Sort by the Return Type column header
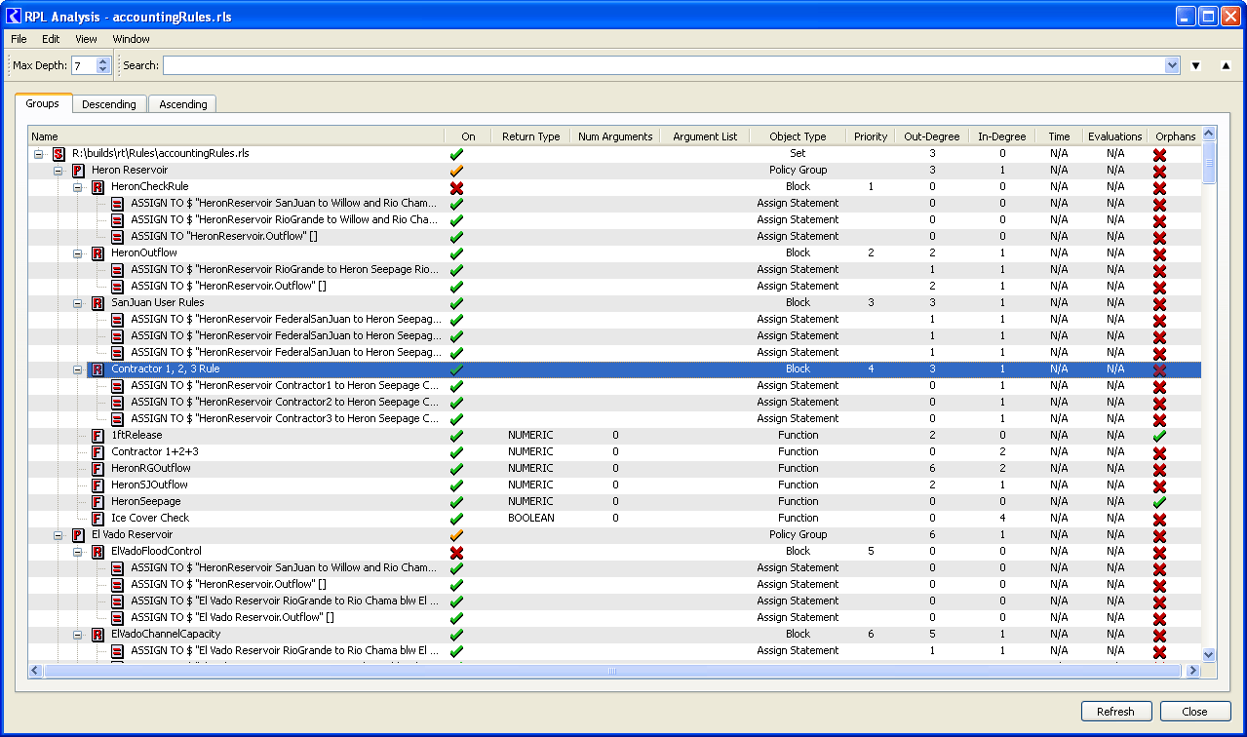Image resolution: width=1247 pixels, height=737 pixels. point(530,136)
